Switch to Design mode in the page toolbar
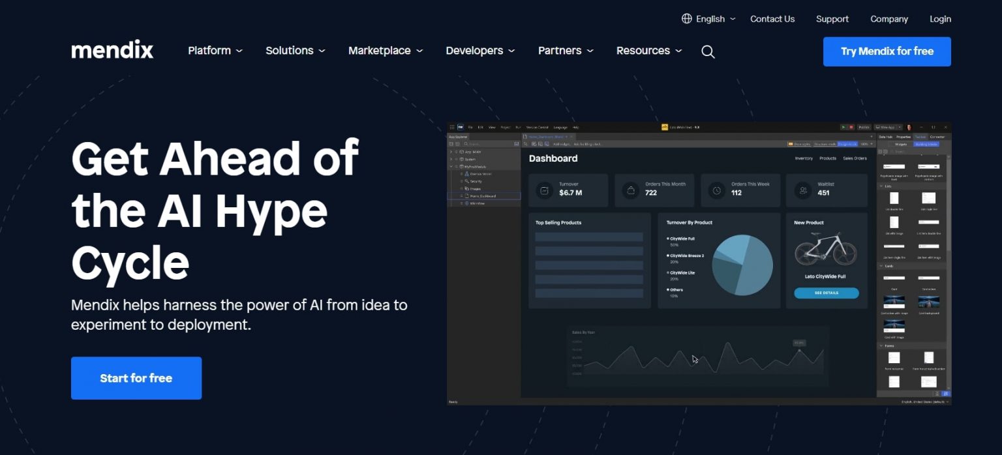 [847, 144]
